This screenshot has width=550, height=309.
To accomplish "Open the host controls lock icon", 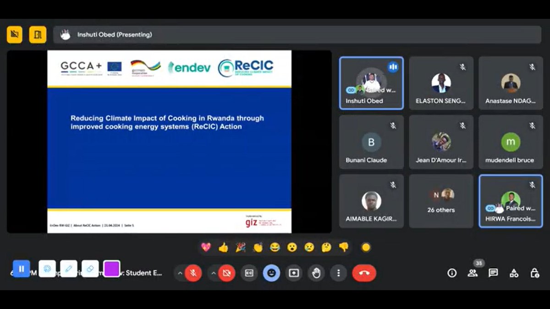I will (x=534, y=273).
